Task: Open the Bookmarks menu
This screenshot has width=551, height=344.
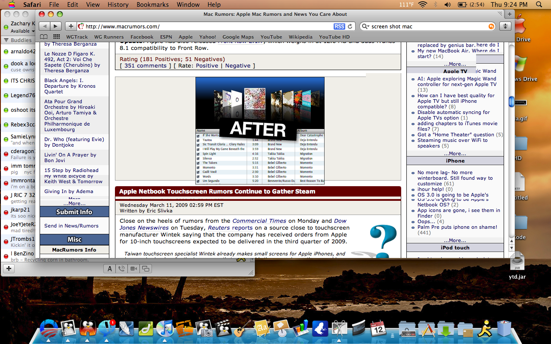Action: coord(153,4)
